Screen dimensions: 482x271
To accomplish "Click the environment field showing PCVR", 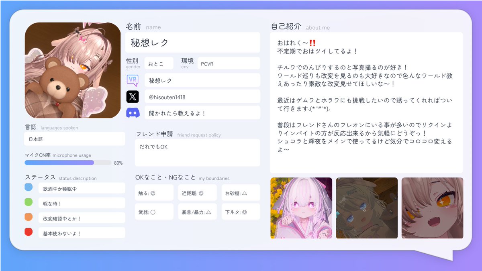I will point(229,63).
